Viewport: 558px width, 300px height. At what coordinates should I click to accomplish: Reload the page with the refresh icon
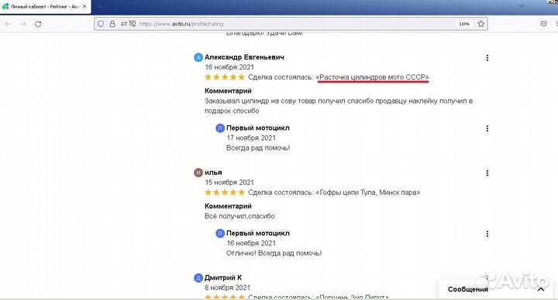(x=38, y=24)
